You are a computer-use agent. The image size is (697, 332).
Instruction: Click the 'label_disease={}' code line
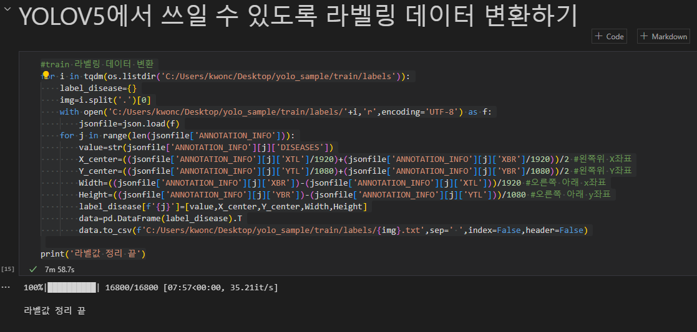click(98, 88)
